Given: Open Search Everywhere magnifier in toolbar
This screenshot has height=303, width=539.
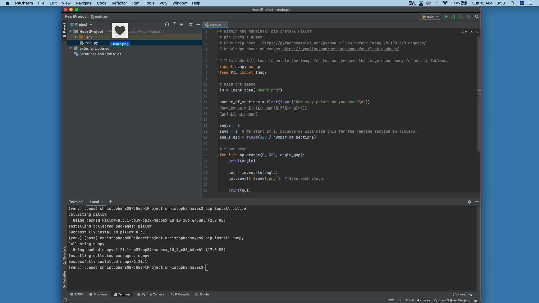Looking at the screenshot, I should (x=477, y=17).
